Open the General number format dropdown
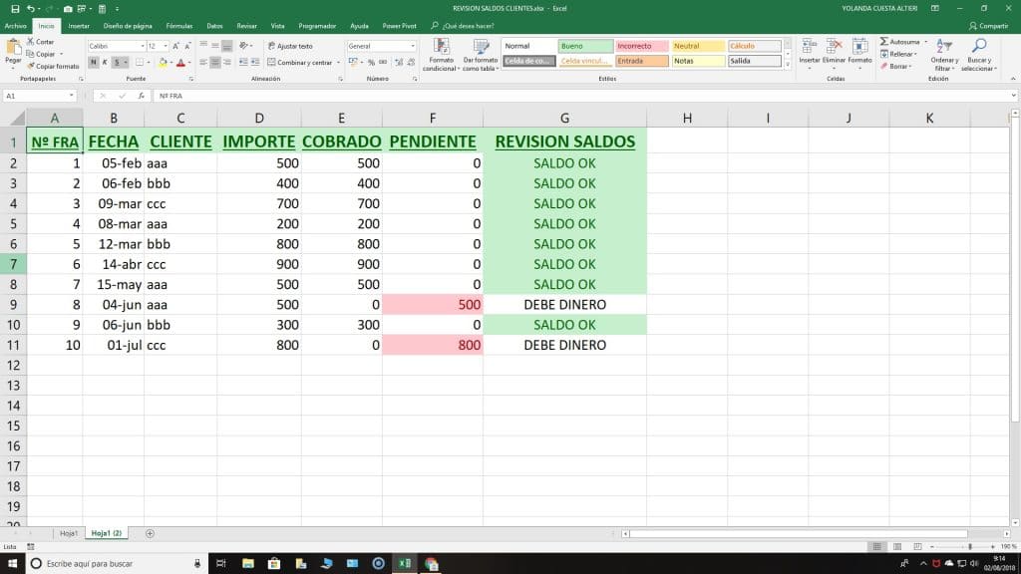The height and width of the screenshot is (574, 1021). click(x=412, y=46)
